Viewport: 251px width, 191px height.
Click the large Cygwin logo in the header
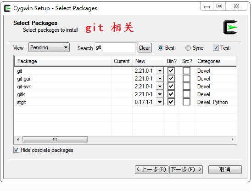coord(230,27)
